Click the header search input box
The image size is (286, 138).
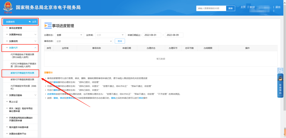(211, 8)
